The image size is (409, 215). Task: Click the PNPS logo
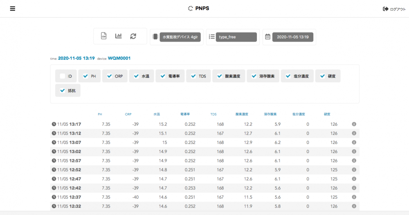pos(198,8)
